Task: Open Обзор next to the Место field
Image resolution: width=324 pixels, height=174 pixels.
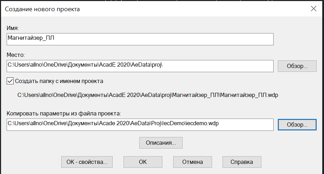Action: click(x=297, y=66)
